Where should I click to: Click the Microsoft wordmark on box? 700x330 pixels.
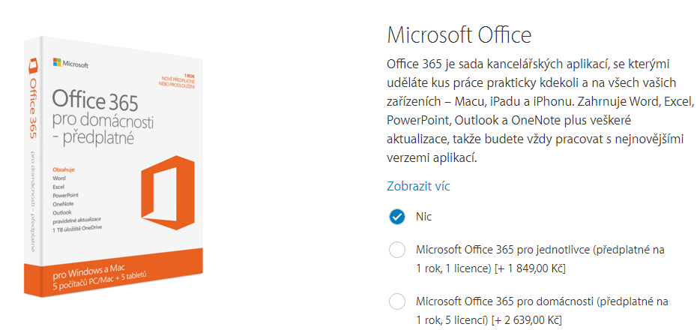point(76,64)
